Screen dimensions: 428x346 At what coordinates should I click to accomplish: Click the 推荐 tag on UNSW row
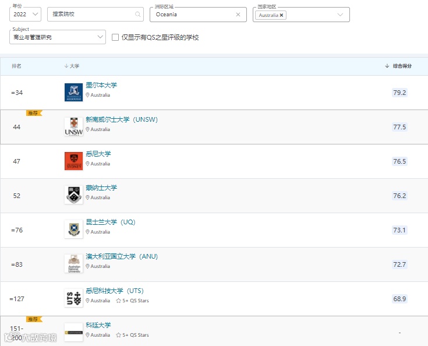tap(34, 113)
